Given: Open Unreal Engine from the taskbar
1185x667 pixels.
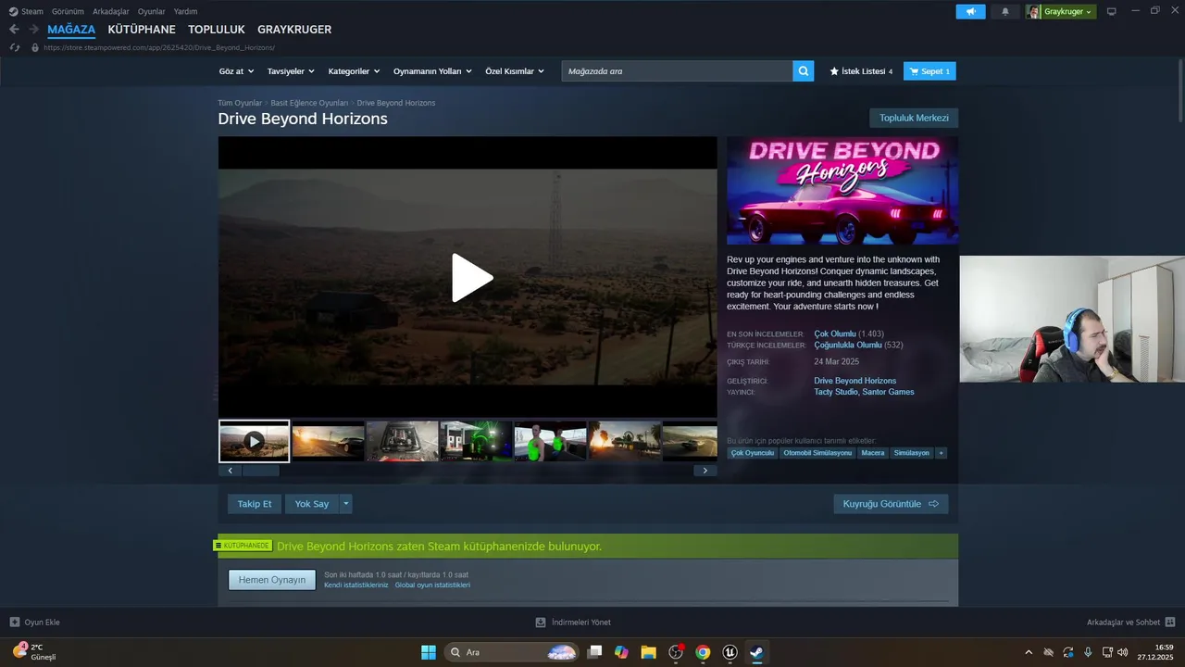Looking at the screenshot, I should point(730,652).
